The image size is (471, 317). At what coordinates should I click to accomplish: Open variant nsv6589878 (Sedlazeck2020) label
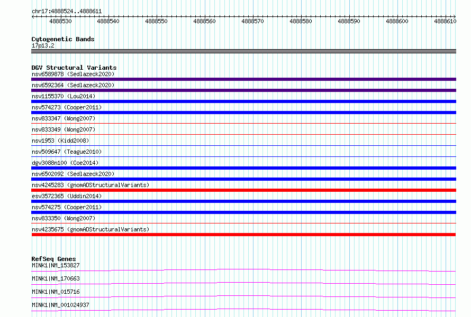coord(73,74)
